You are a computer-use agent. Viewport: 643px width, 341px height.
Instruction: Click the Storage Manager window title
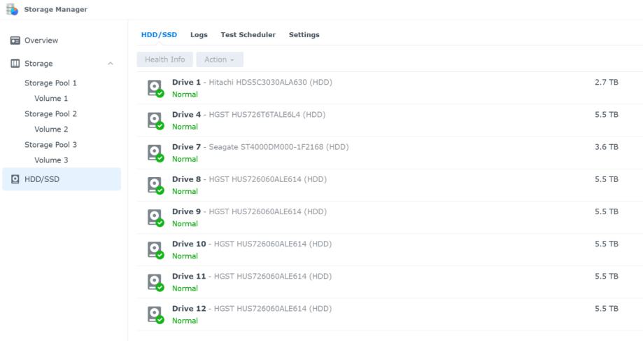coord(56,9)
